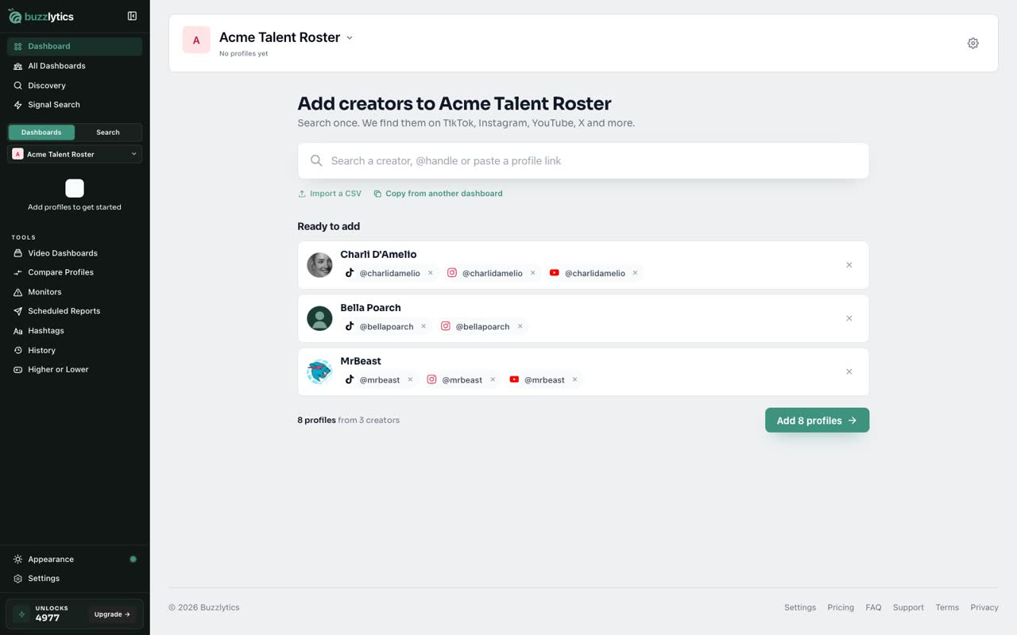Click Add 8 profiles button

(817, 420)
